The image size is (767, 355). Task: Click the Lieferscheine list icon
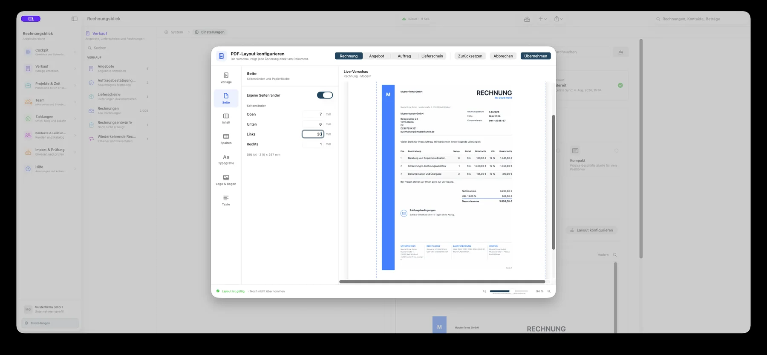(x=91, y=97)
